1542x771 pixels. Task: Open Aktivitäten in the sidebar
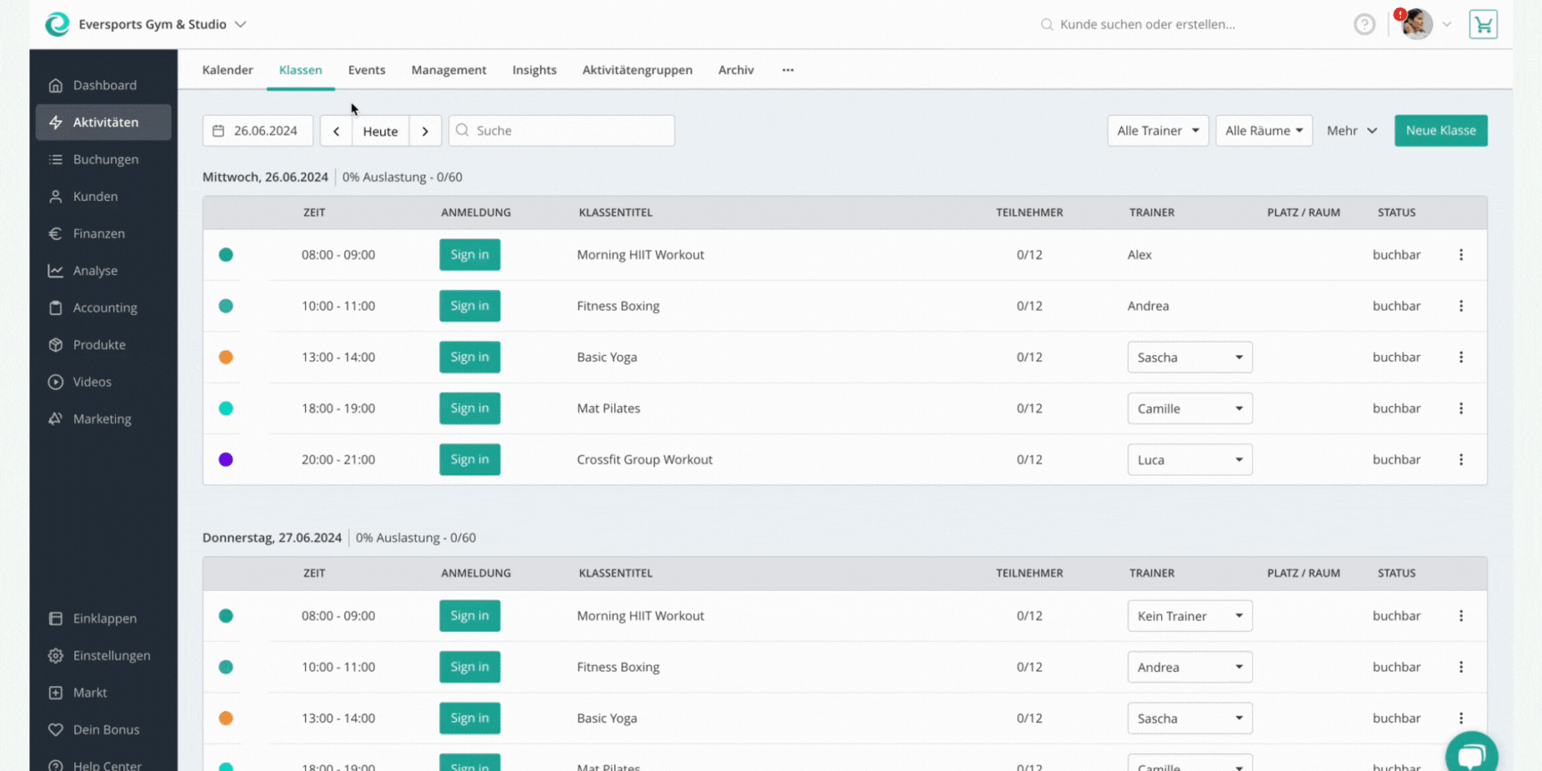[x=104, y=122]
